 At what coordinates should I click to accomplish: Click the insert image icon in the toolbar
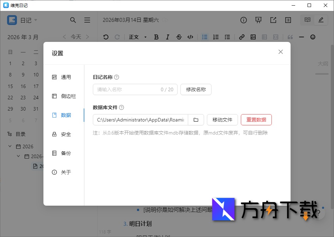pos(253,37)
